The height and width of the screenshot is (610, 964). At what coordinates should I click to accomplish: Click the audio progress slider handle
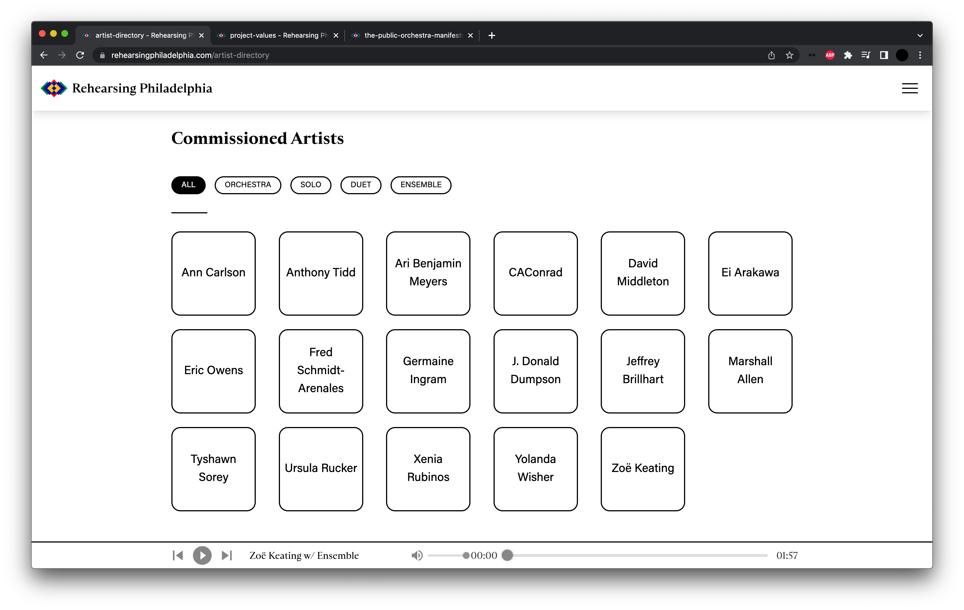(507, 555)
